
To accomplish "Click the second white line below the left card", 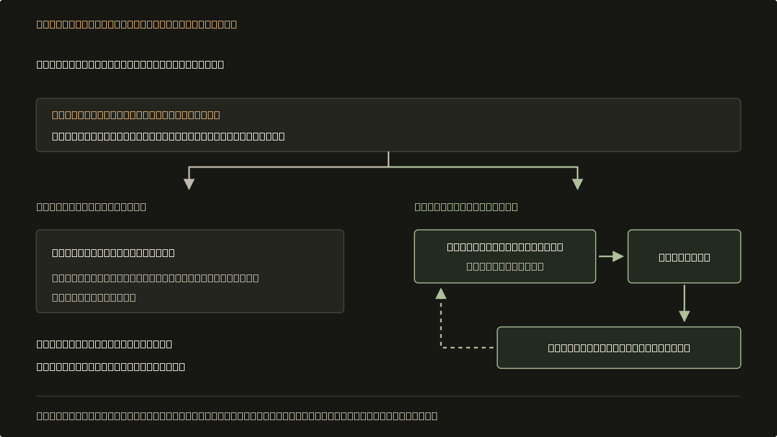I will pos(111,366).
